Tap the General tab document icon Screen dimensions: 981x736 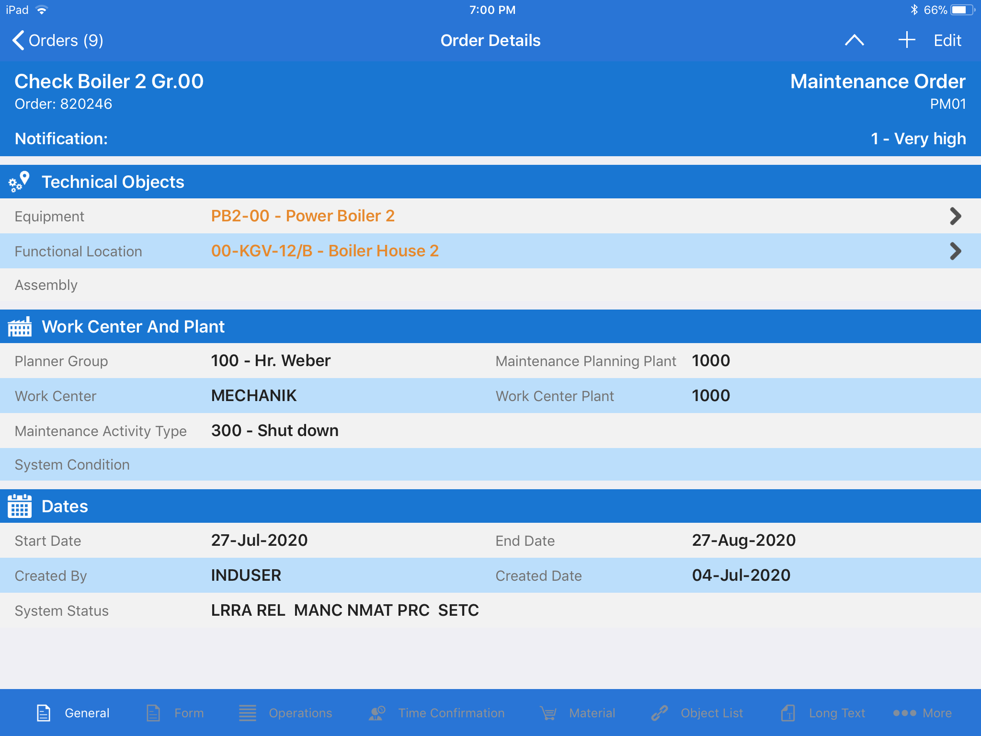click(x=44, y=713)
